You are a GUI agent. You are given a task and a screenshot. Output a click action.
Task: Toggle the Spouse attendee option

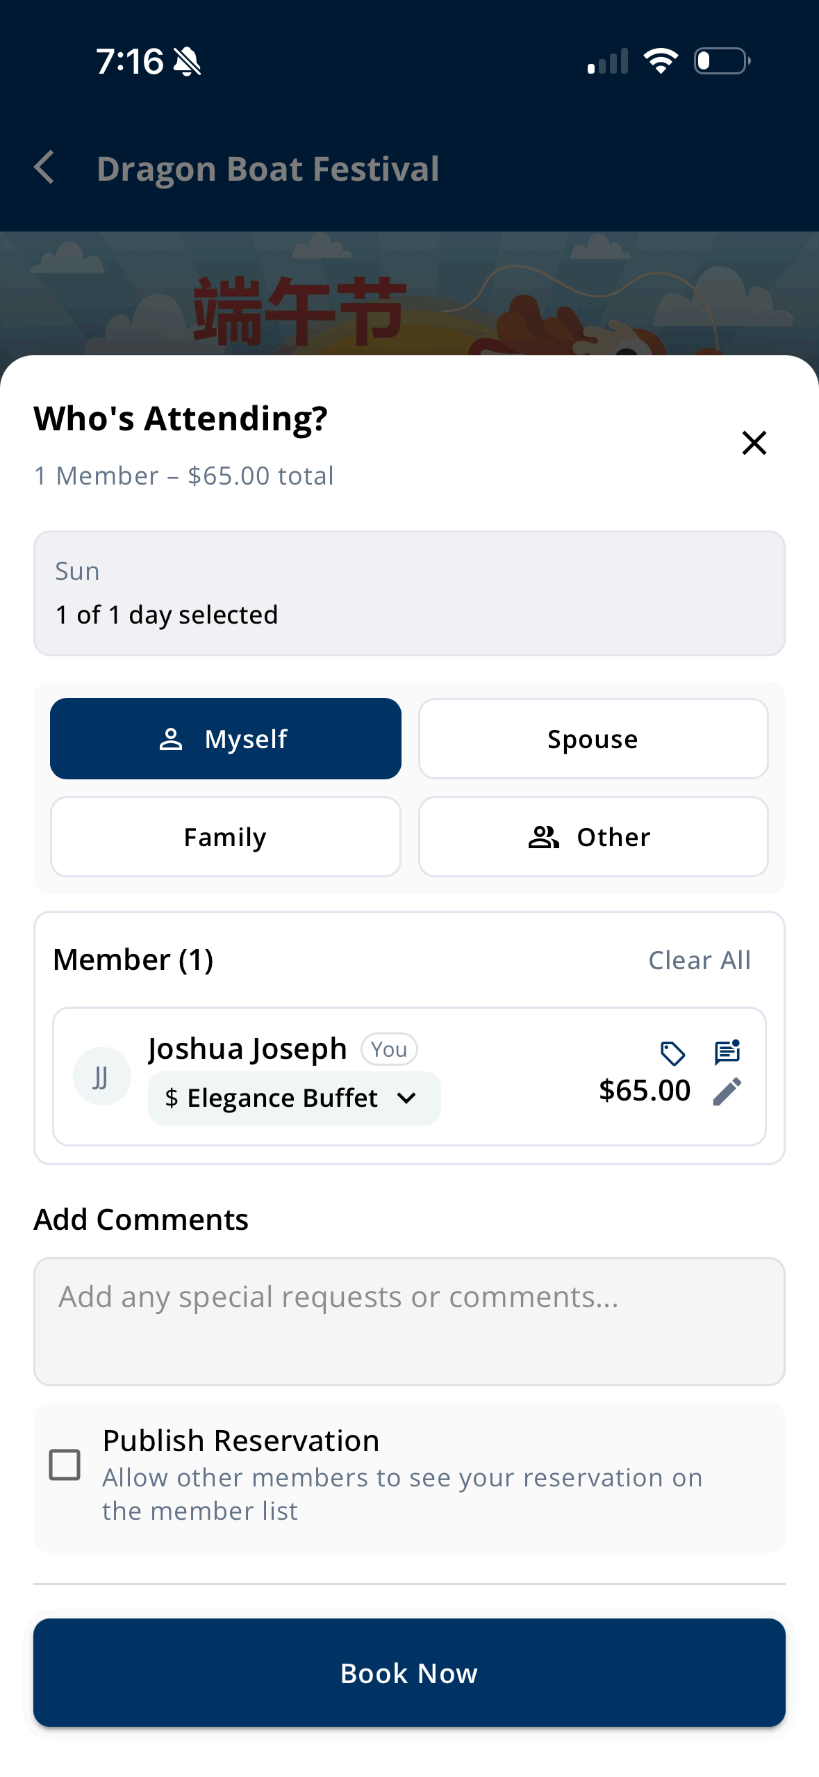pos(593,738)
